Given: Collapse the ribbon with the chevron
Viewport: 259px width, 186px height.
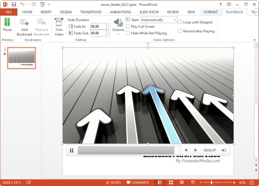Looking at the screenshot, I should pyautogui.click(x=255, y=40).
